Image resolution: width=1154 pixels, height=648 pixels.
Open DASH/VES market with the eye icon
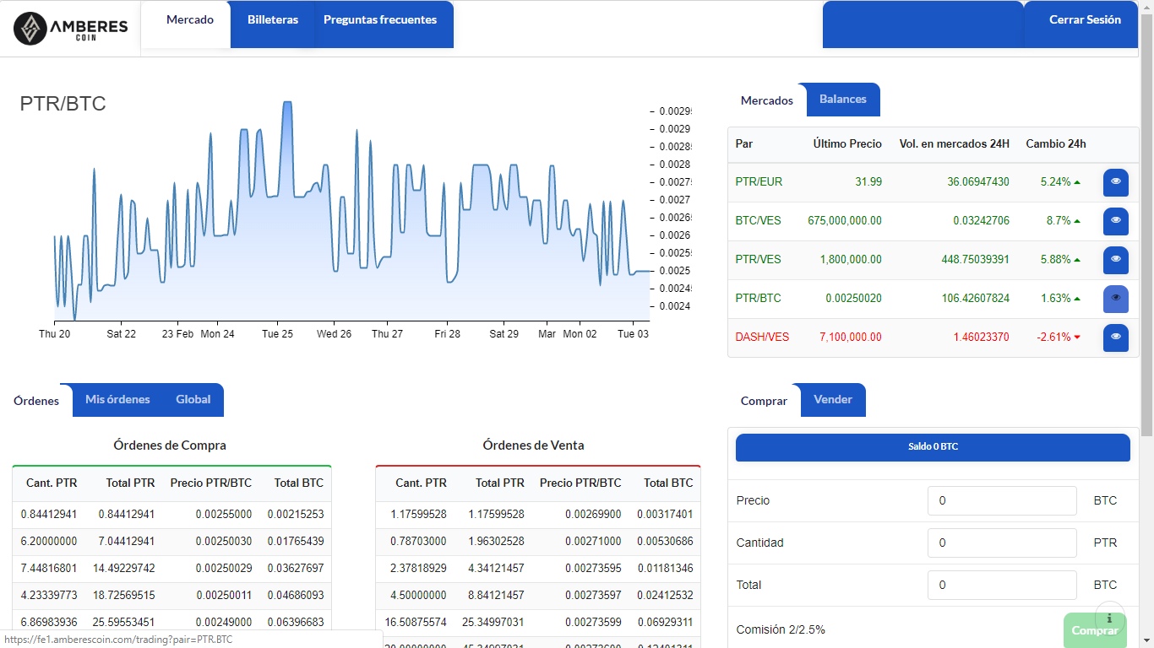pyautogui.click(x=1115, y=337)
